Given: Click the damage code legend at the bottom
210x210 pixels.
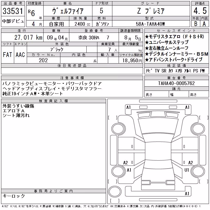Looking at the screenshot, I should click(x=101, y=206).
